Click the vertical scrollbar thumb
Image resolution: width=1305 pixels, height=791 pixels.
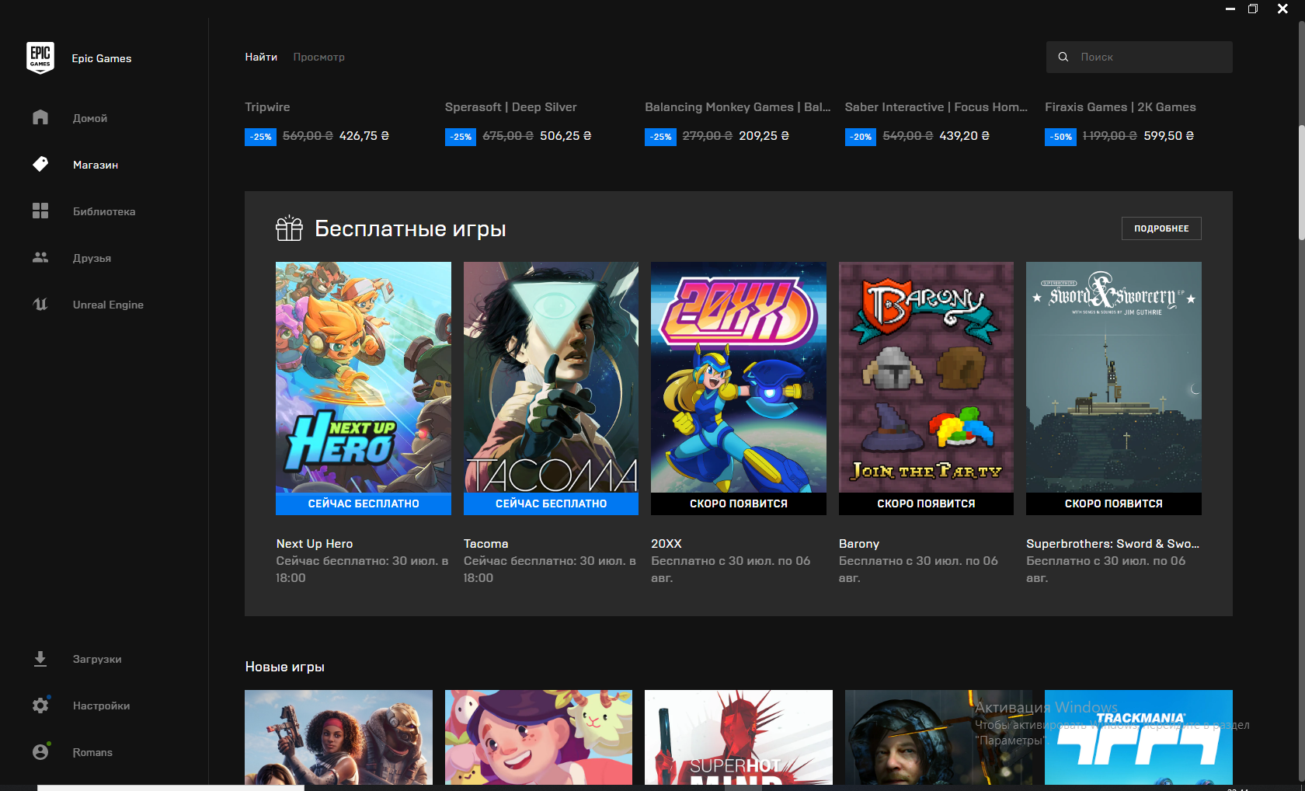point(1302,182)
